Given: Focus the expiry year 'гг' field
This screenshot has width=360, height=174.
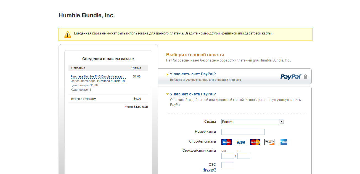Looking at the screenshot, I should coord(244,156).
